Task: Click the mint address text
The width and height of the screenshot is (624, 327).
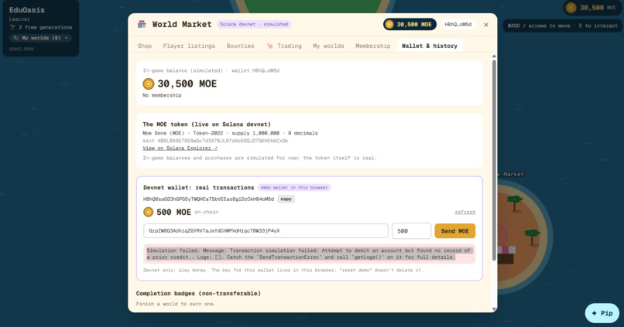Action: click(215, 141)
